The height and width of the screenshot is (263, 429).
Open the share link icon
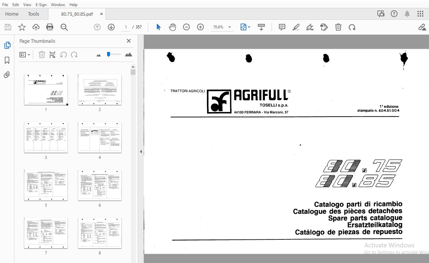[x=422, y=27]
